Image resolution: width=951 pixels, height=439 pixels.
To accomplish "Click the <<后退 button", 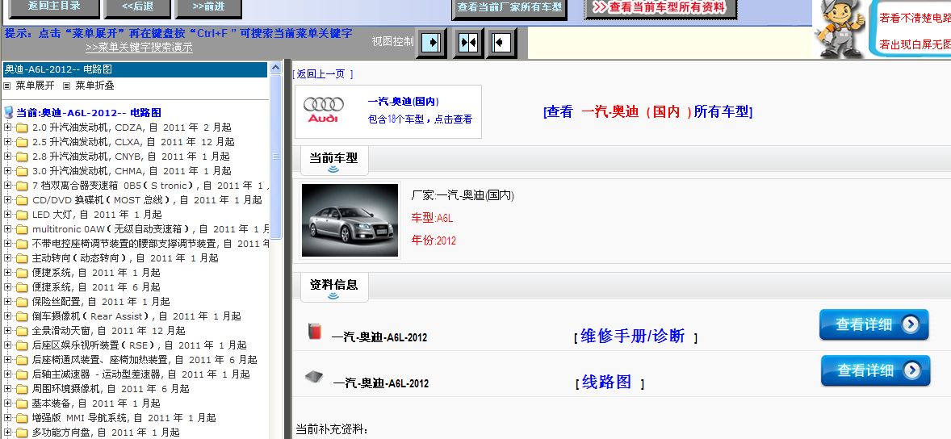I will point(136,7).
